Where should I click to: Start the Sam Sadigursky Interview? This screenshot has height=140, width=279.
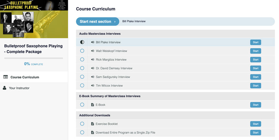pos(255,77)
